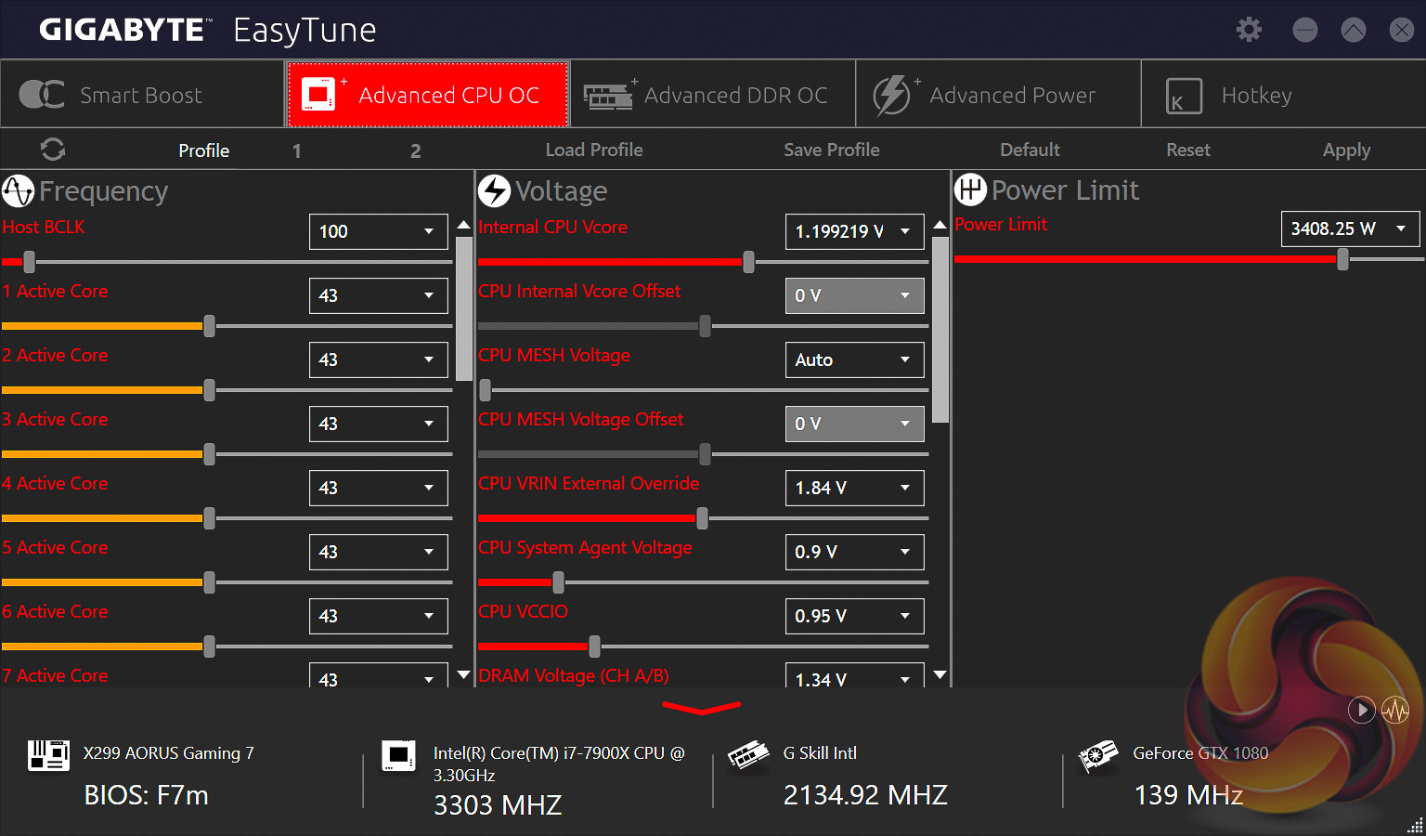This screenshot has width=1426, height=836.
Task: Click Save Profile
Action: click(832, 150)
